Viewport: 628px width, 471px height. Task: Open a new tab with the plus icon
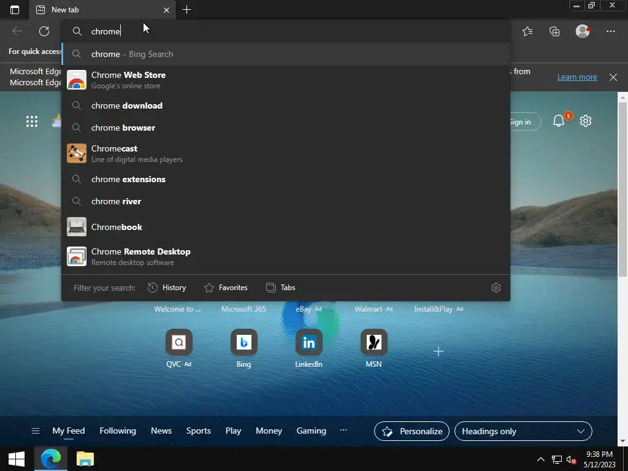tap(186, 10)
